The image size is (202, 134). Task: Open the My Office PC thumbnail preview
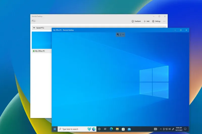coord(42,40)
